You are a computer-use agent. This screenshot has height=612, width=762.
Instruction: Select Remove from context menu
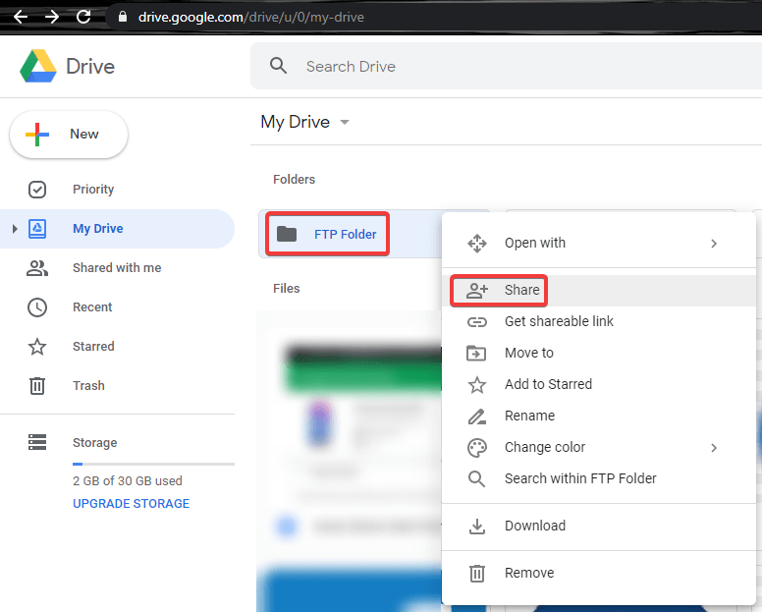(x=599, y=573)
